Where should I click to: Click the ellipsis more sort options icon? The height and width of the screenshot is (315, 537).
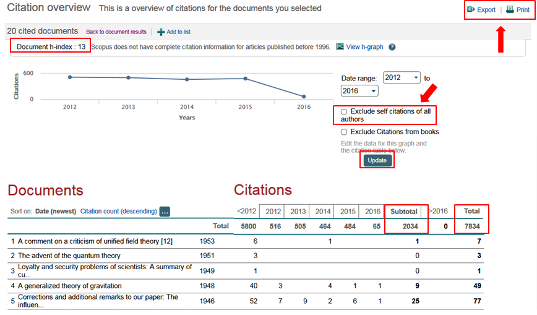tap(165, 212)
